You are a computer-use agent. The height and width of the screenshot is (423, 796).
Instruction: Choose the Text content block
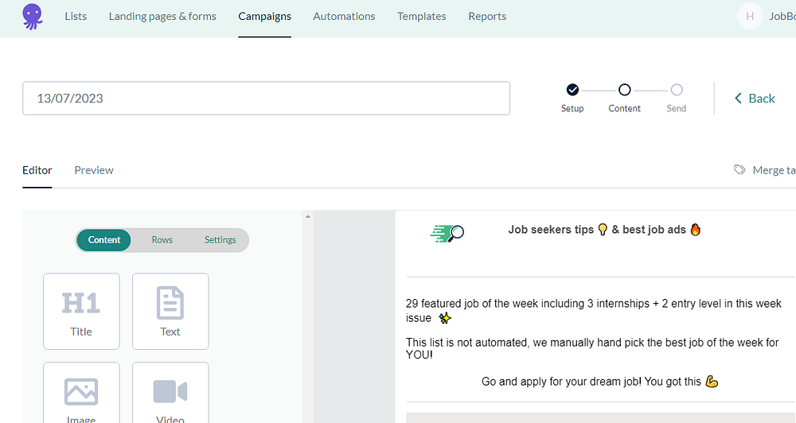(170, 312)
